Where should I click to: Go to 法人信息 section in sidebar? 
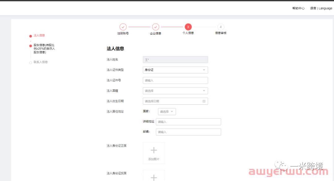[x=39, y=36]
